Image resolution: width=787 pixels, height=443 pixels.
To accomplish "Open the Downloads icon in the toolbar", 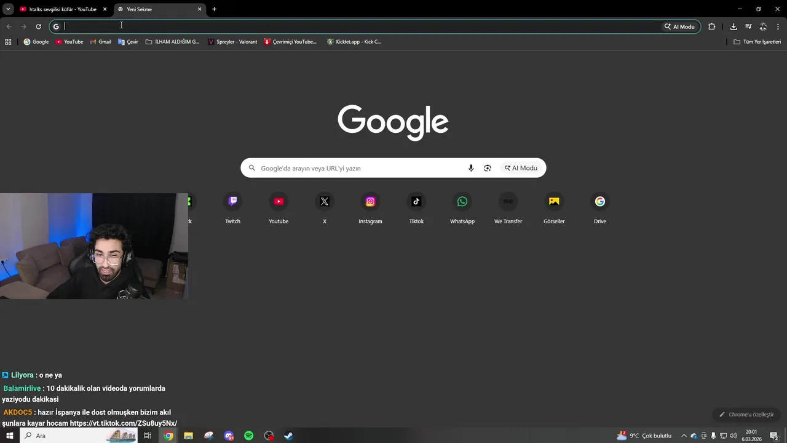I will 734,26.
